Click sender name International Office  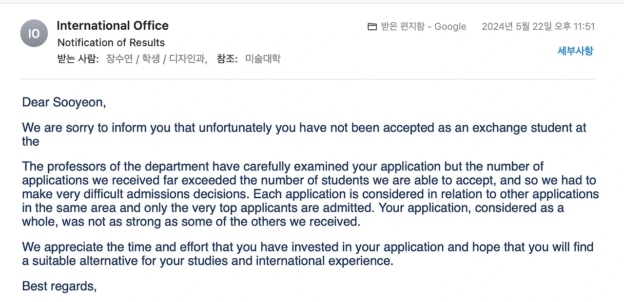(x=113, y=26)
